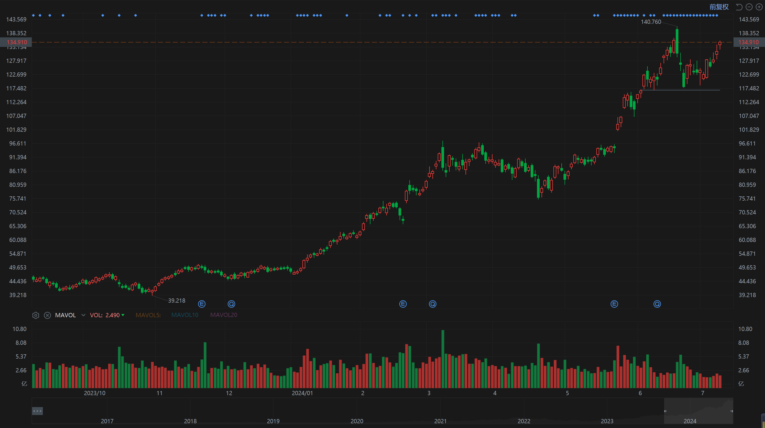Zoom in the chart with plus icon
This screenshot has width=765, height=428.
pos(759,7)
